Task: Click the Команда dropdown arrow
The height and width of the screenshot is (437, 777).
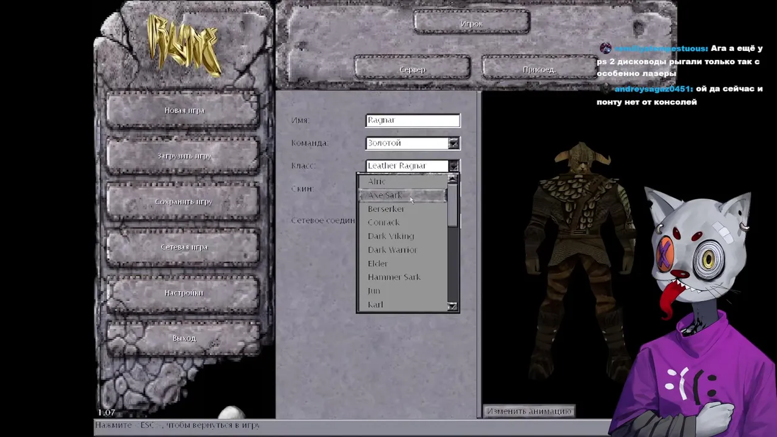Action: (453, 143)
